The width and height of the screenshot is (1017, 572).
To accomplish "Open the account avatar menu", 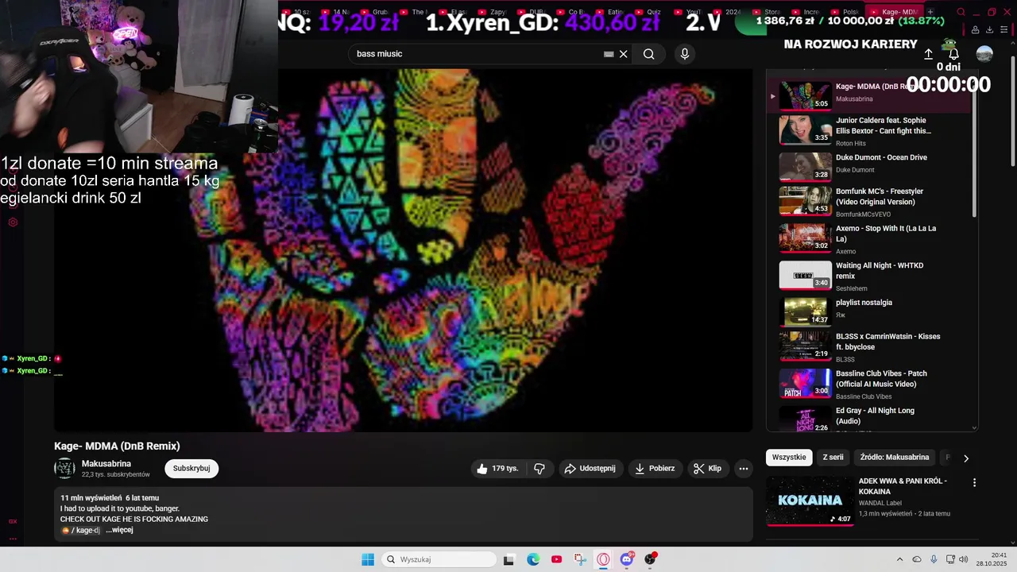I will point(984,54).
